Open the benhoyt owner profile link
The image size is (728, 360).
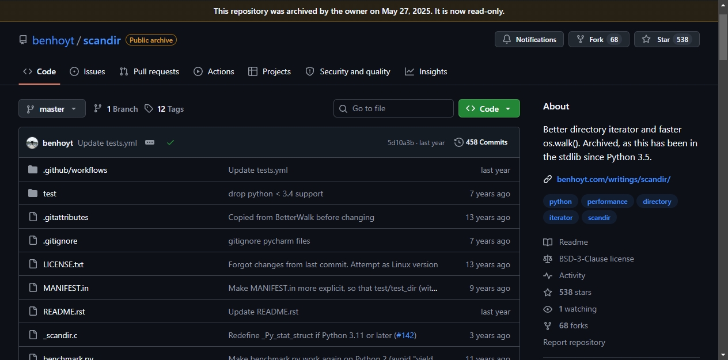click(x=53, y=40)
